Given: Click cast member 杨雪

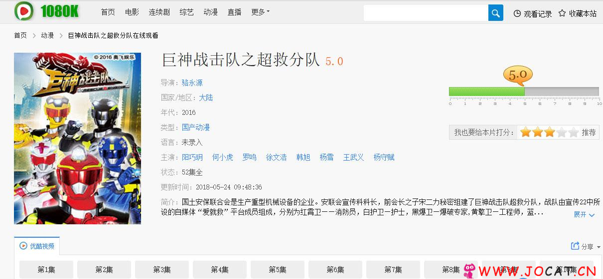Looking at the screenshot, I should click(x=327, y=157).
